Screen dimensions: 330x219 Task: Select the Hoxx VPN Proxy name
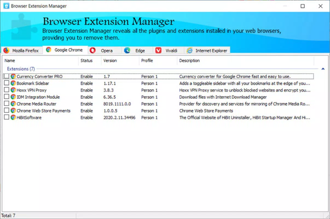[x=31, y=90]
